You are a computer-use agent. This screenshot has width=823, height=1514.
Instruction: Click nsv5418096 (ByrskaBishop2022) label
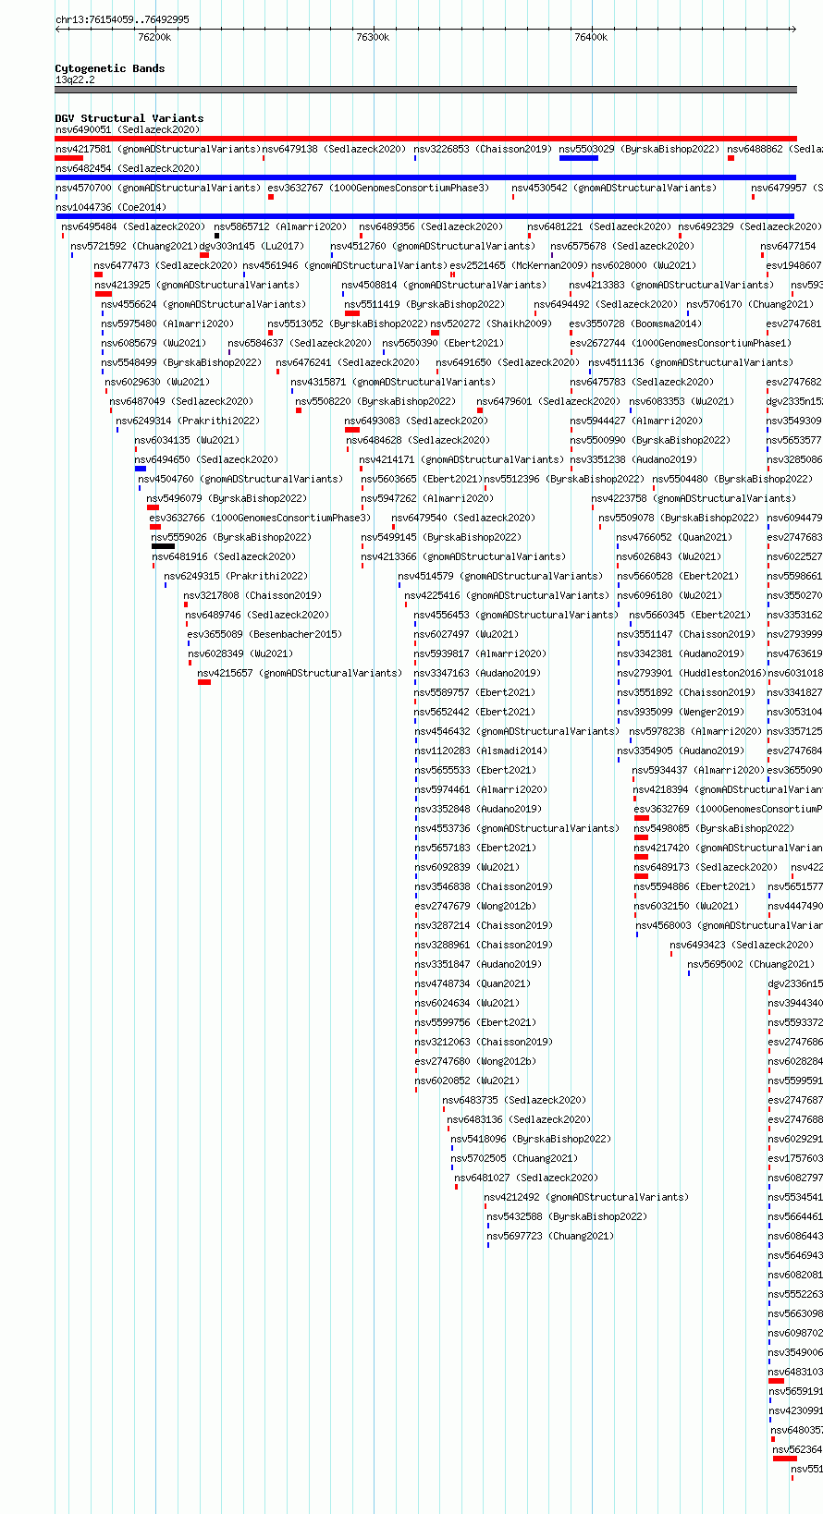pyautogui.click(x=531, y=1140)
